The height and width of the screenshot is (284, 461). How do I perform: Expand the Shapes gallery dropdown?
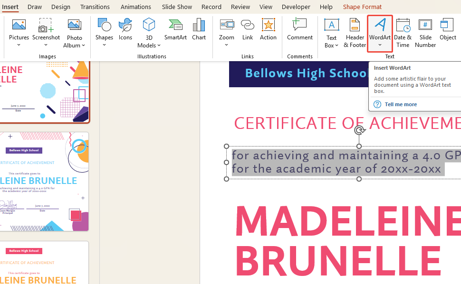(x=104, y=46)
